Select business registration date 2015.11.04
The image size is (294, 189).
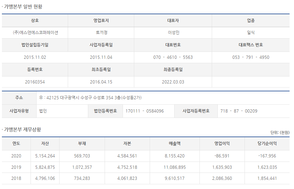[101, 57]
